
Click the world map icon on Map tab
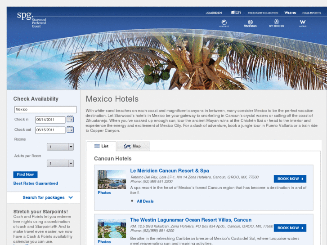127,147
